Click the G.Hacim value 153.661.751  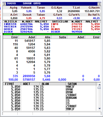(x=92, y=11)
